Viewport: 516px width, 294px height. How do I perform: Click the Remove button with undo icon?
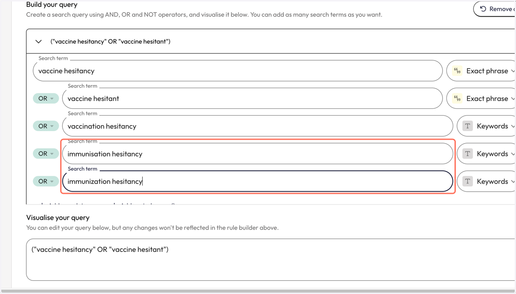[x=494, y=9]
